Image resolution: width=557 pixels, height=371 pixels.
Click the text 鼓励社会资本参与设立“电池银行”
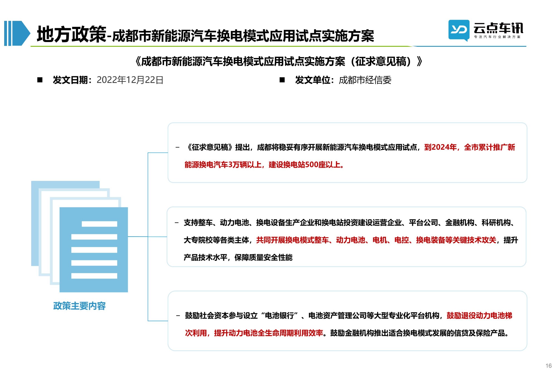241,316
